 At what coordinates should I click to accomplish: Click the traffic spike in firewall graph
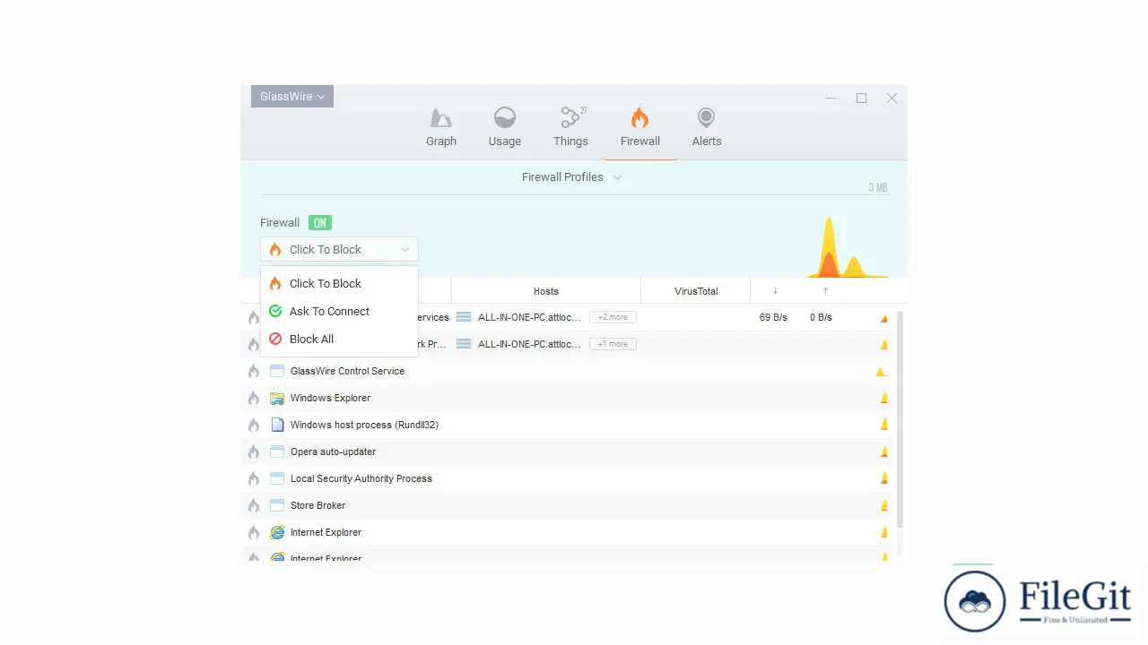coord(830,249)
